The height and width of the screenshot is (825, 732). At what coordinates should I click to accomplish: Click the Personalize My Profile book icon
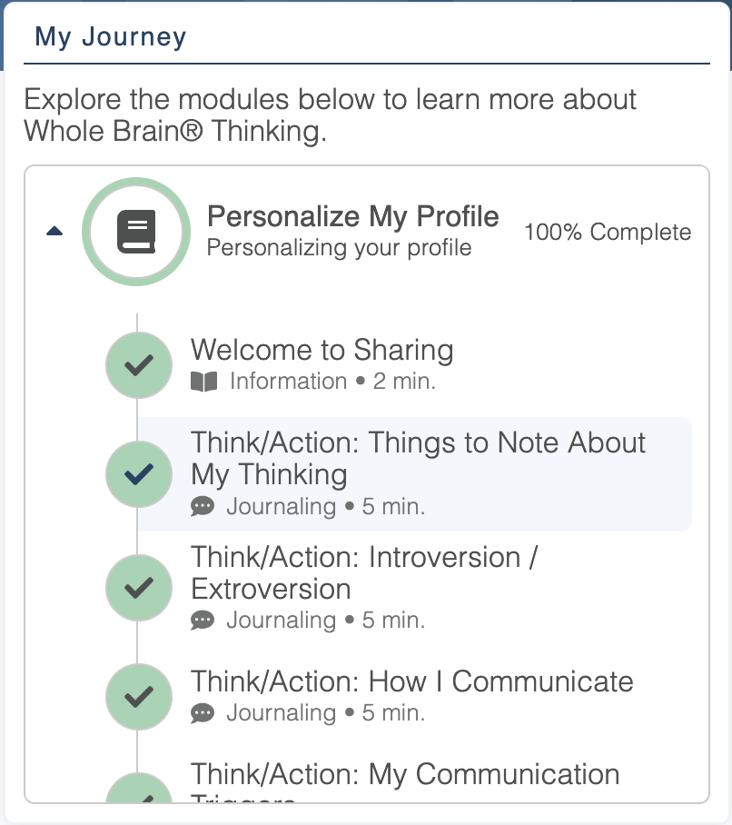click(136, 232)
